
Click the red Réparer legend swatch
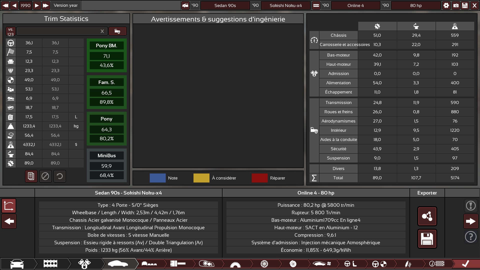coord(259,178)
